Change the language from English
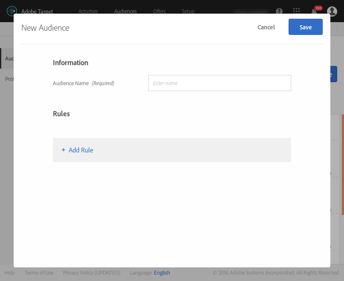Image resolution: width=344 pixels, height=281 pixels. [162, 272]
